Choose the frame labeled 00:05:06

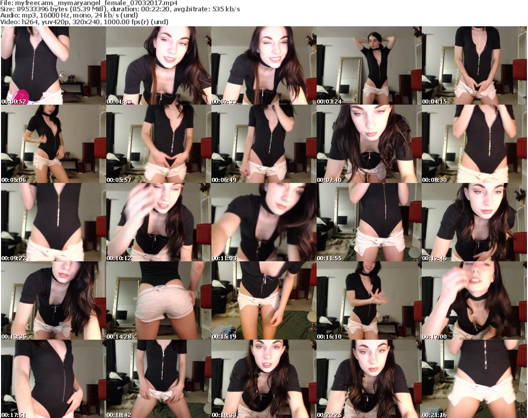(x=53, y=144)
